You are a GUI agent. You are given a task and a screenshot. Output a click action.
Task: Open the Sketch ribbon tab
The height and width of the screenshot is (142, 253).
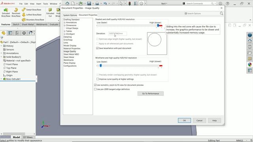[16, 24]
